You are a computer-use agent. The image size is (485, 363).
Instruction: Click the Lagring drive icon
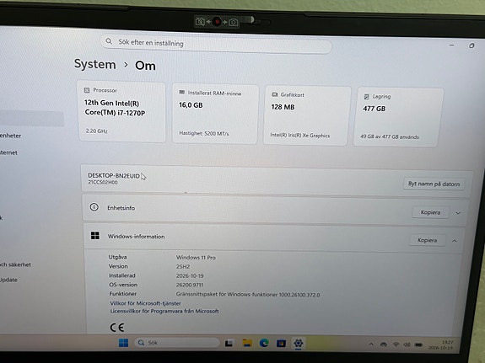coord(367,97)
